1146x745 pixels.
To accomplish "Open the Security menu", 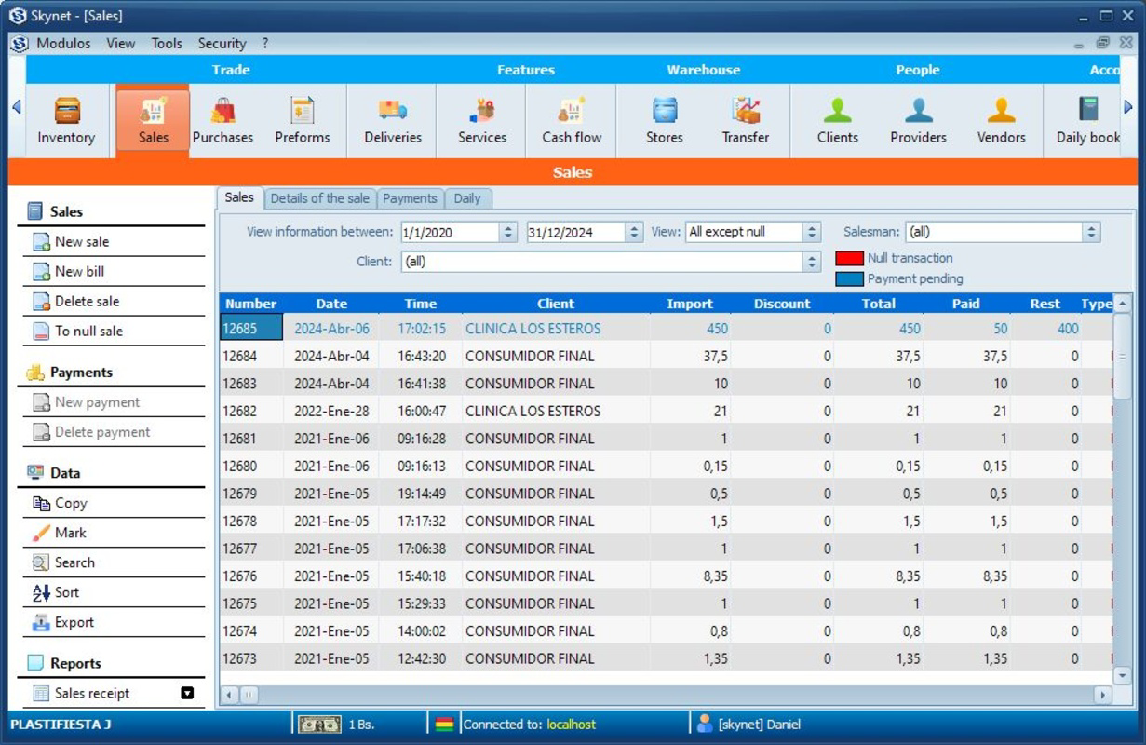I will coord(222,43).
